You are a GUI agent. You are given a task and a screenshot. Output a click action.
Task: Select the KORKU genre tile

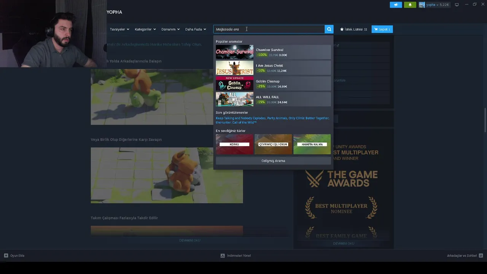pos(234,144)
